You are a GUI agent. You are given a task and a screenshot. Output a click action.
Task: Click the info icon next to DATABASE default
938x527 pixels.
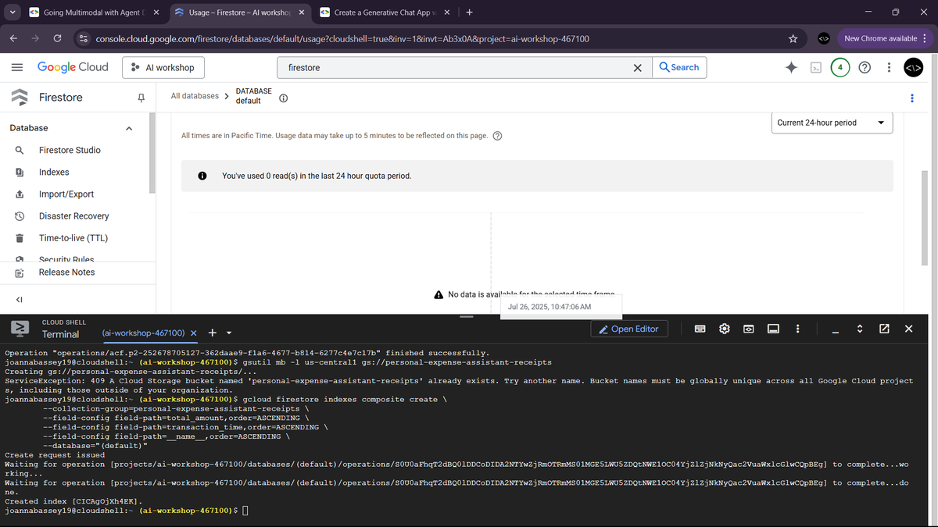284,98
